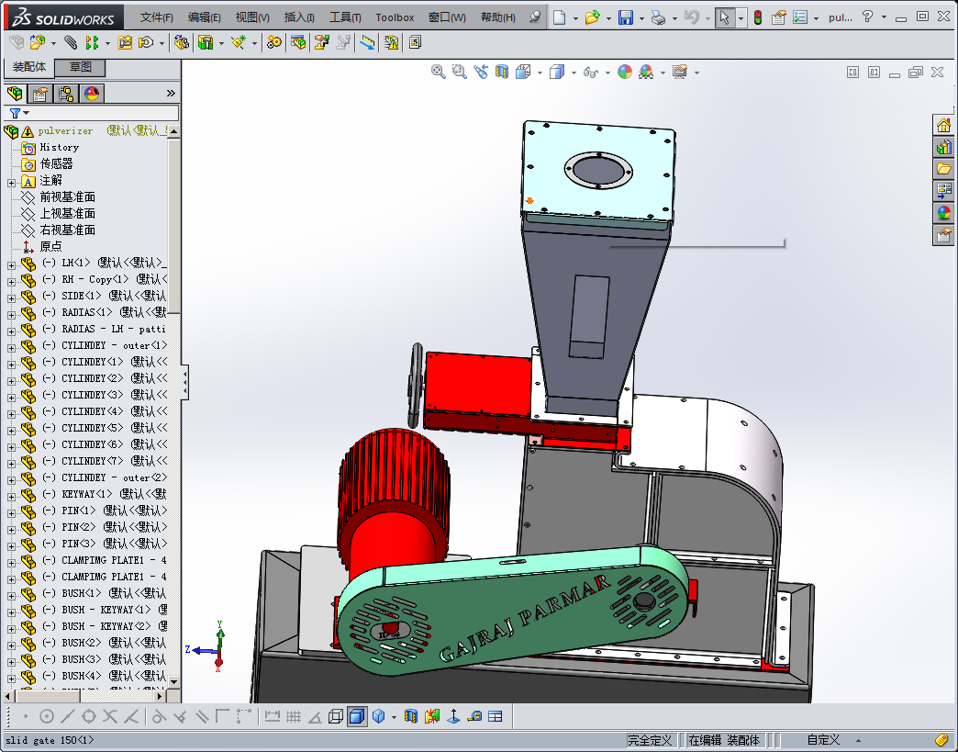Open the Save button dropdown arrow

[x=641, y=18]
